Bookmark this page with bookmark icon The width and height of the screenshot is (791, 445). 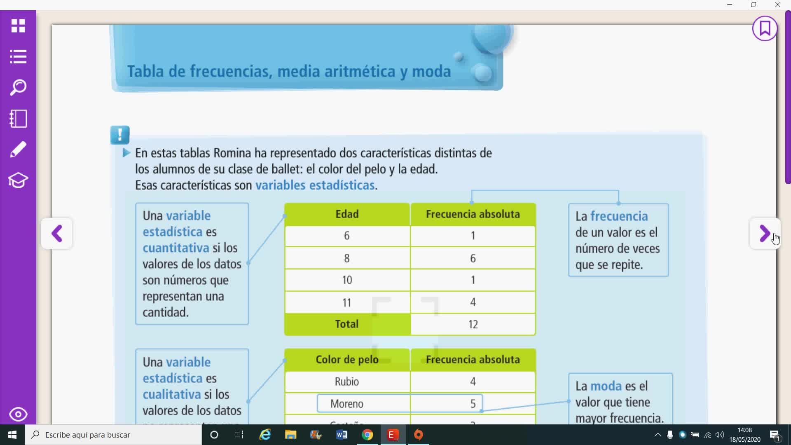pyautogui.click(x=765, y=28)
